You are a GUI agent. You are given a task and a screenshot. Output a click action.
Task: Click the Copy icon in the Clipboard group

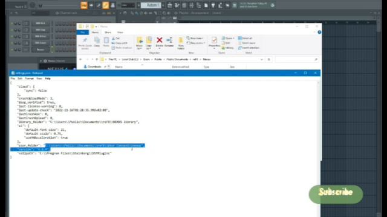click(x=97, y=40)
